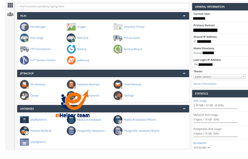The image size is (248, 159).
Task: Click the Primary Domain label
Action: [x=204, y=25]
